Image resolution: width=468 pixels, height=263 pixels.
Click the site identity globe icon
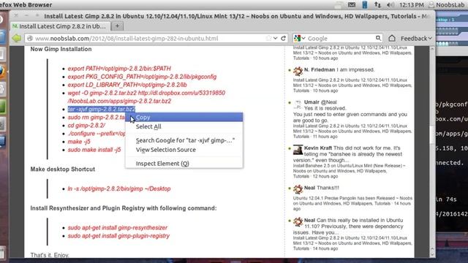29,38
